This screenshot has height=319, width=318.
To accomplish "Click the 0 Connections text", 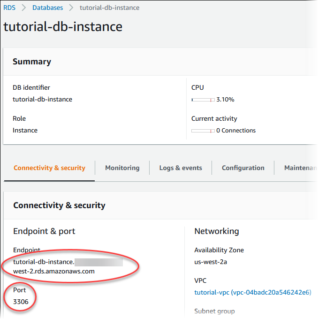I will pyautogui.click(x=235, y=131).
